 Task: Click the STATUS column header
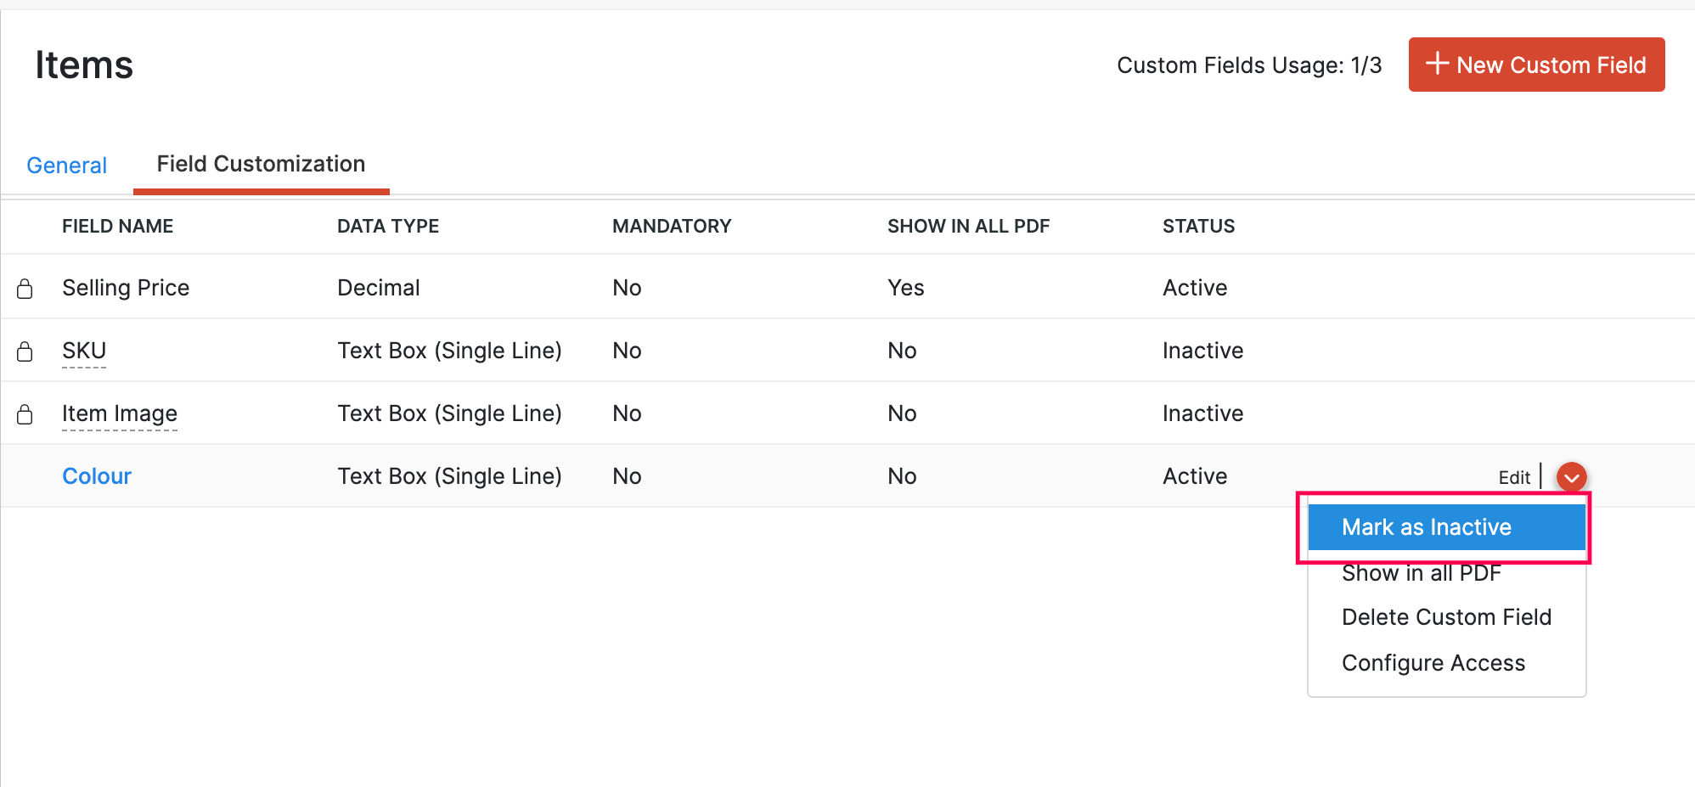(1199, 226)
